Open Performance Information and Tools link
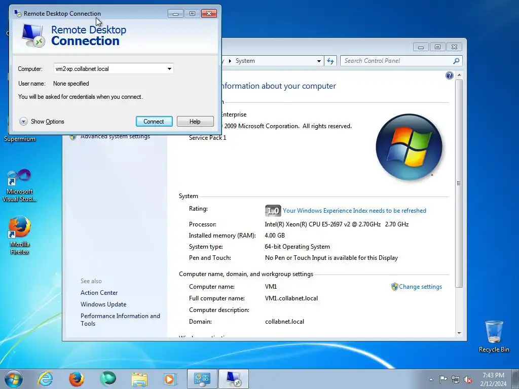Viewport: 519px width, 389px height. coord(120,320)
